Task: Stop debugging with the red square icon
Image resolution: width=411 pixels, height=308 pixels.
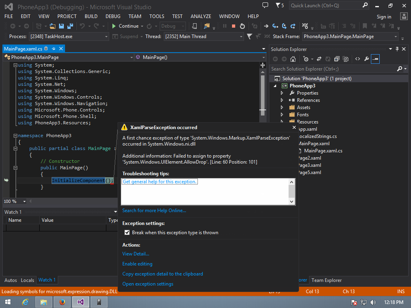Action: (233, 26)
